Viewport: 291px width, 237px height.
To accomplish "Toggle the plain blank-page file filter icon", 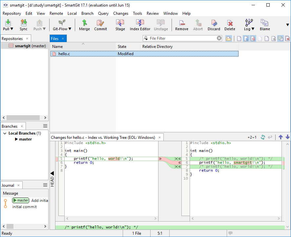I will coord(239,38).
